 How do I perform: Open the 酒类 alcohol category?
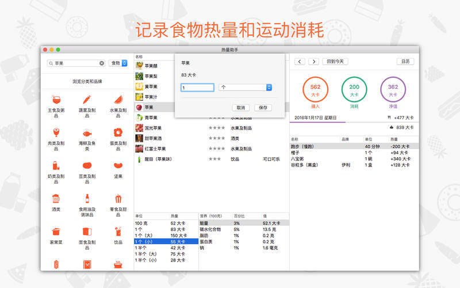(56, 203)
